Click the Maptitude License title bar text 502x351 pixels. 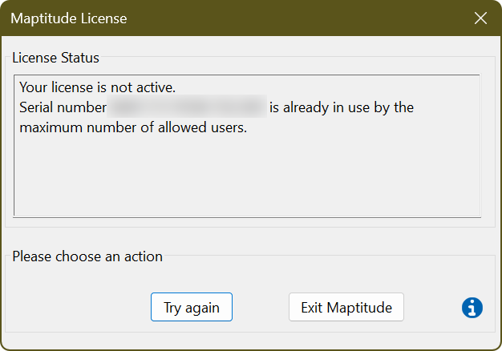pyautogui.click(x=68, y=18)
